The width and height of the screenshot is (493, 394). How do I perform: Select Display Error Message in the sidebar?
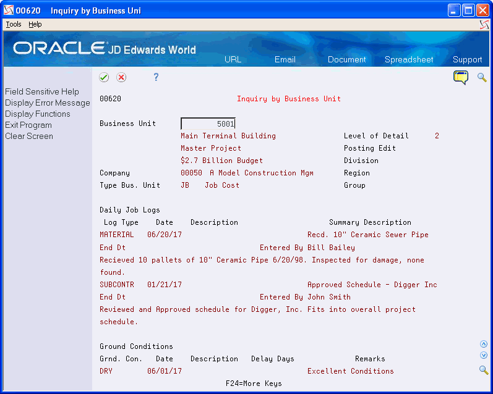(48, 103)
